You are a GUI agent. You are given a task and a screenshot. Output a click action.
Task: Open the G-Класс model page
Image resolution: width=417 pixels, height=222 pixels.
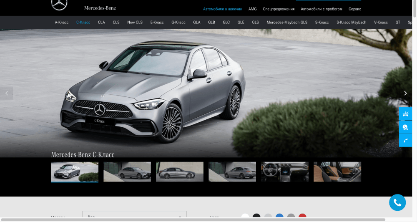(178, 23)
